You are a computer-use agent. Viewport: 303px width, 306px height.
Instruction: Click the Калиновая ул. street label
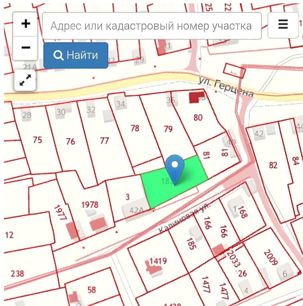[x=184, y=218]
